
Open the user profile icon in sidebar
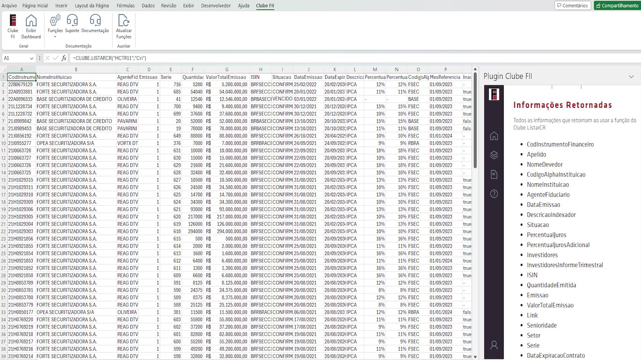[x=494, y=345]
